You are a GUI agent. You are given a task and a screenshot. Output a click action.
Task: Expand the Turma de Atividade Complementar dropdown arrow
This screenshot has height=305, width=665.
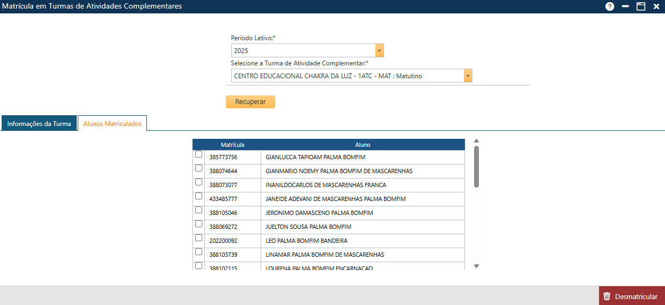click(468, 76)
